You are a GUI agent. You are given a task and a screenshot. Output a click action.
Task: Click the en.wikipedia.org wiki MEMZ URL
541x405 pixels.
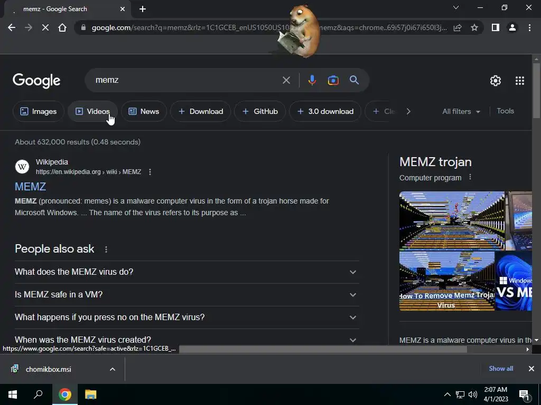coord(88,172)
